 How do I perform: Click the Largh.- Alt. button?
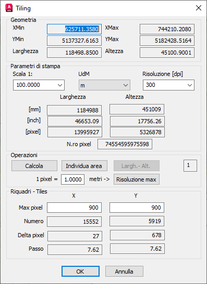coord(137,166)
